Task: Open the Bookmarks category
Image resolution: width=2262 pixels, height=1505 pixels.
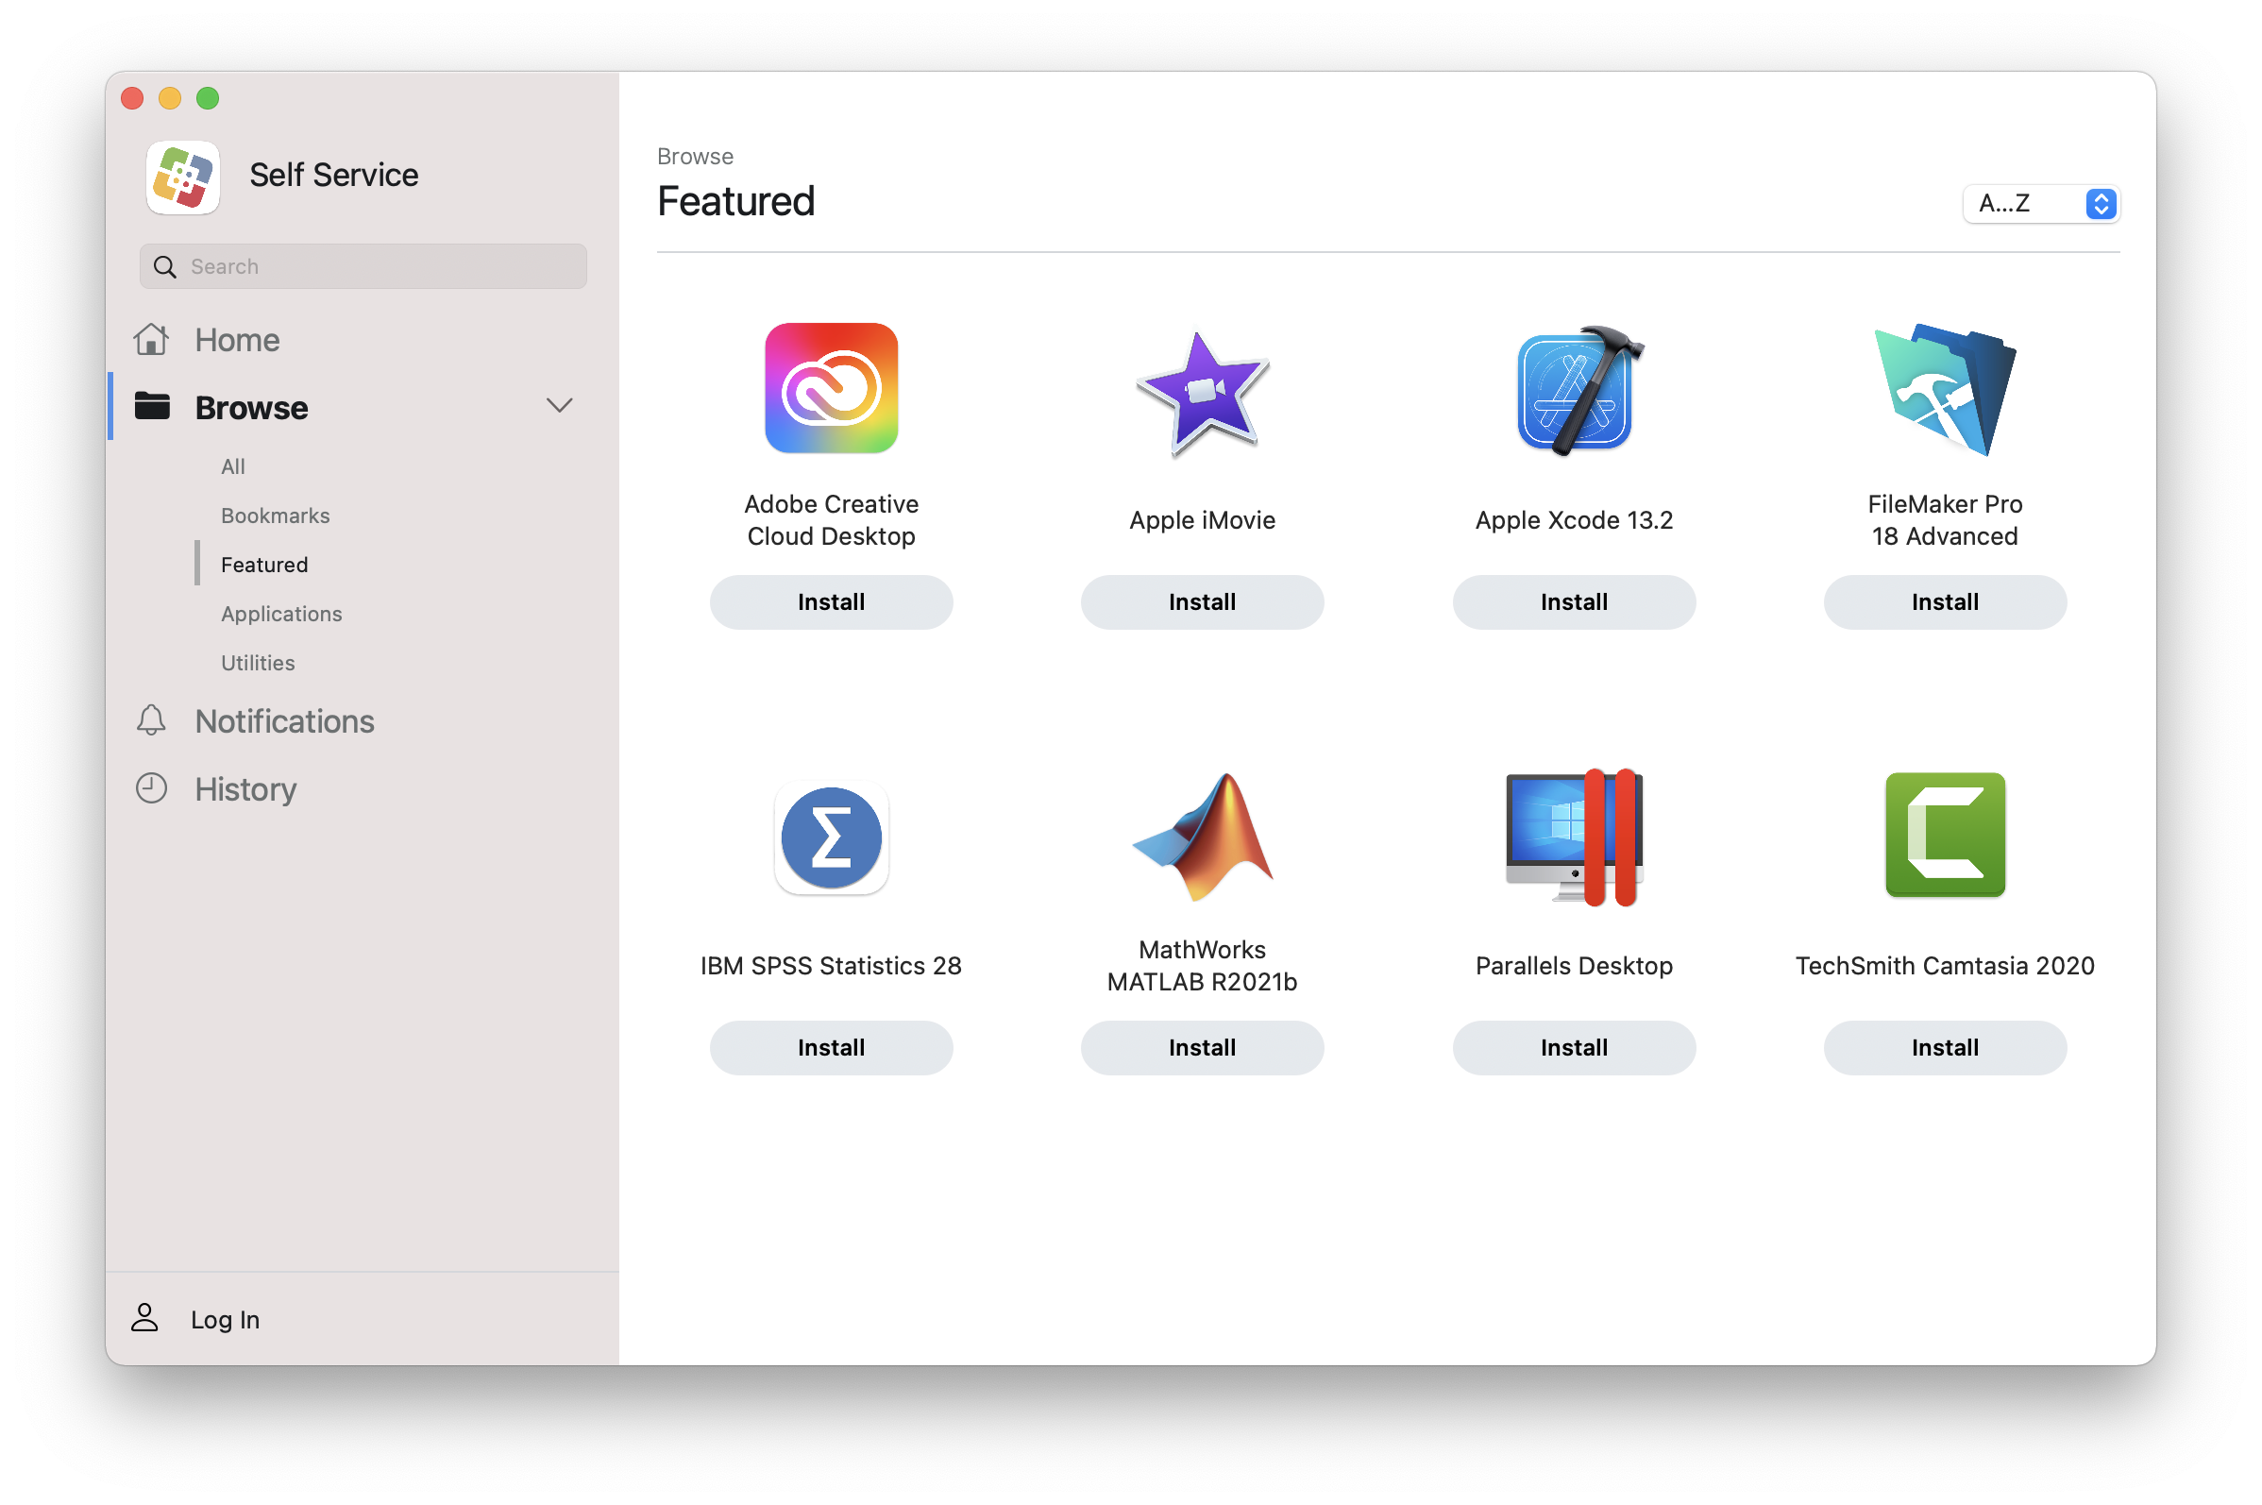Action: point(276,516)
